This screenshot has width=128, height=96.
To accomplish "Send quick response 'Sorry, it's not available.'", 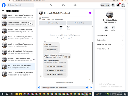I will point(55,74).
